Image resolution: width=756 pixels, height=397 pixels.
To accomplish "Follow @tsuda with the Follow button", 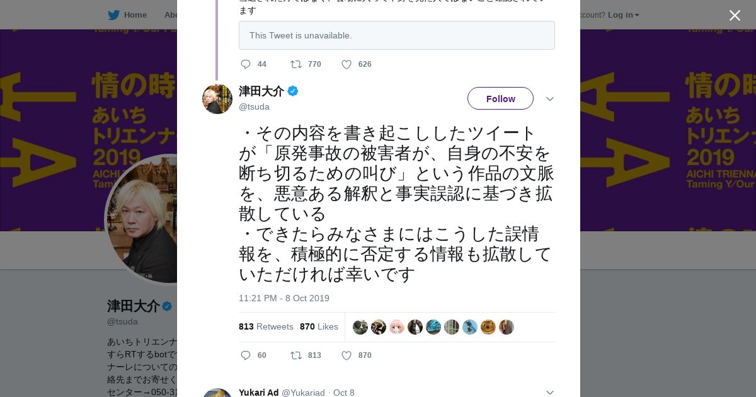I will [500, 99].
